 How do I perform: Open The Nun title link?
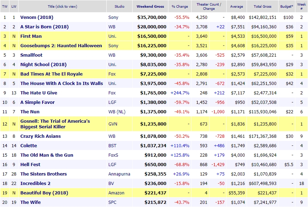click(x=30, y=112)
